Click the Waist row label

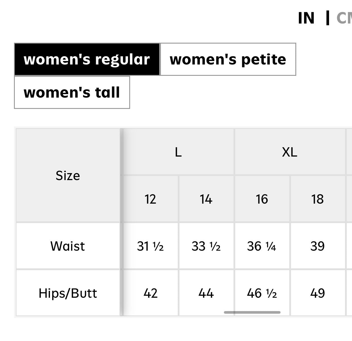[x=68, y=246]
